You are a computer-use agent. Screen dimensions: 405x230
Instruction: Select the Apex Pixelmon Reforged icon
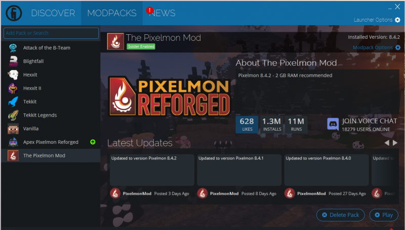13,142
